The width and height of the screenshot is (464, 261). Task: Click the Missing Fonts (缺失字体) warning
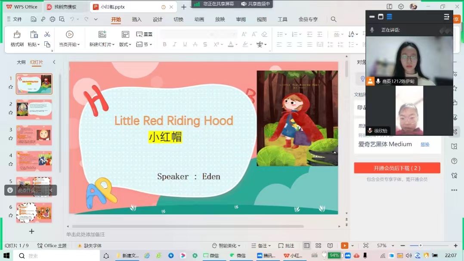(x=90, y=245)
